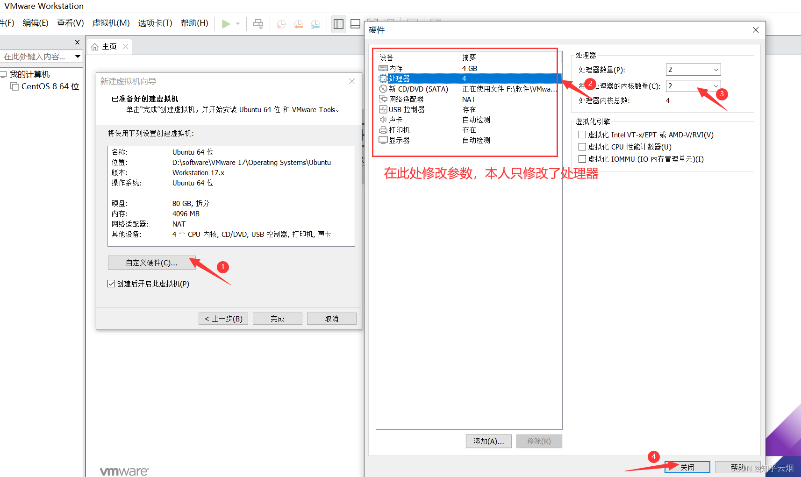Click the USB 控制器 icon
Image resolution: width=801 pixels, height=477 pixels.
point(383,109)
